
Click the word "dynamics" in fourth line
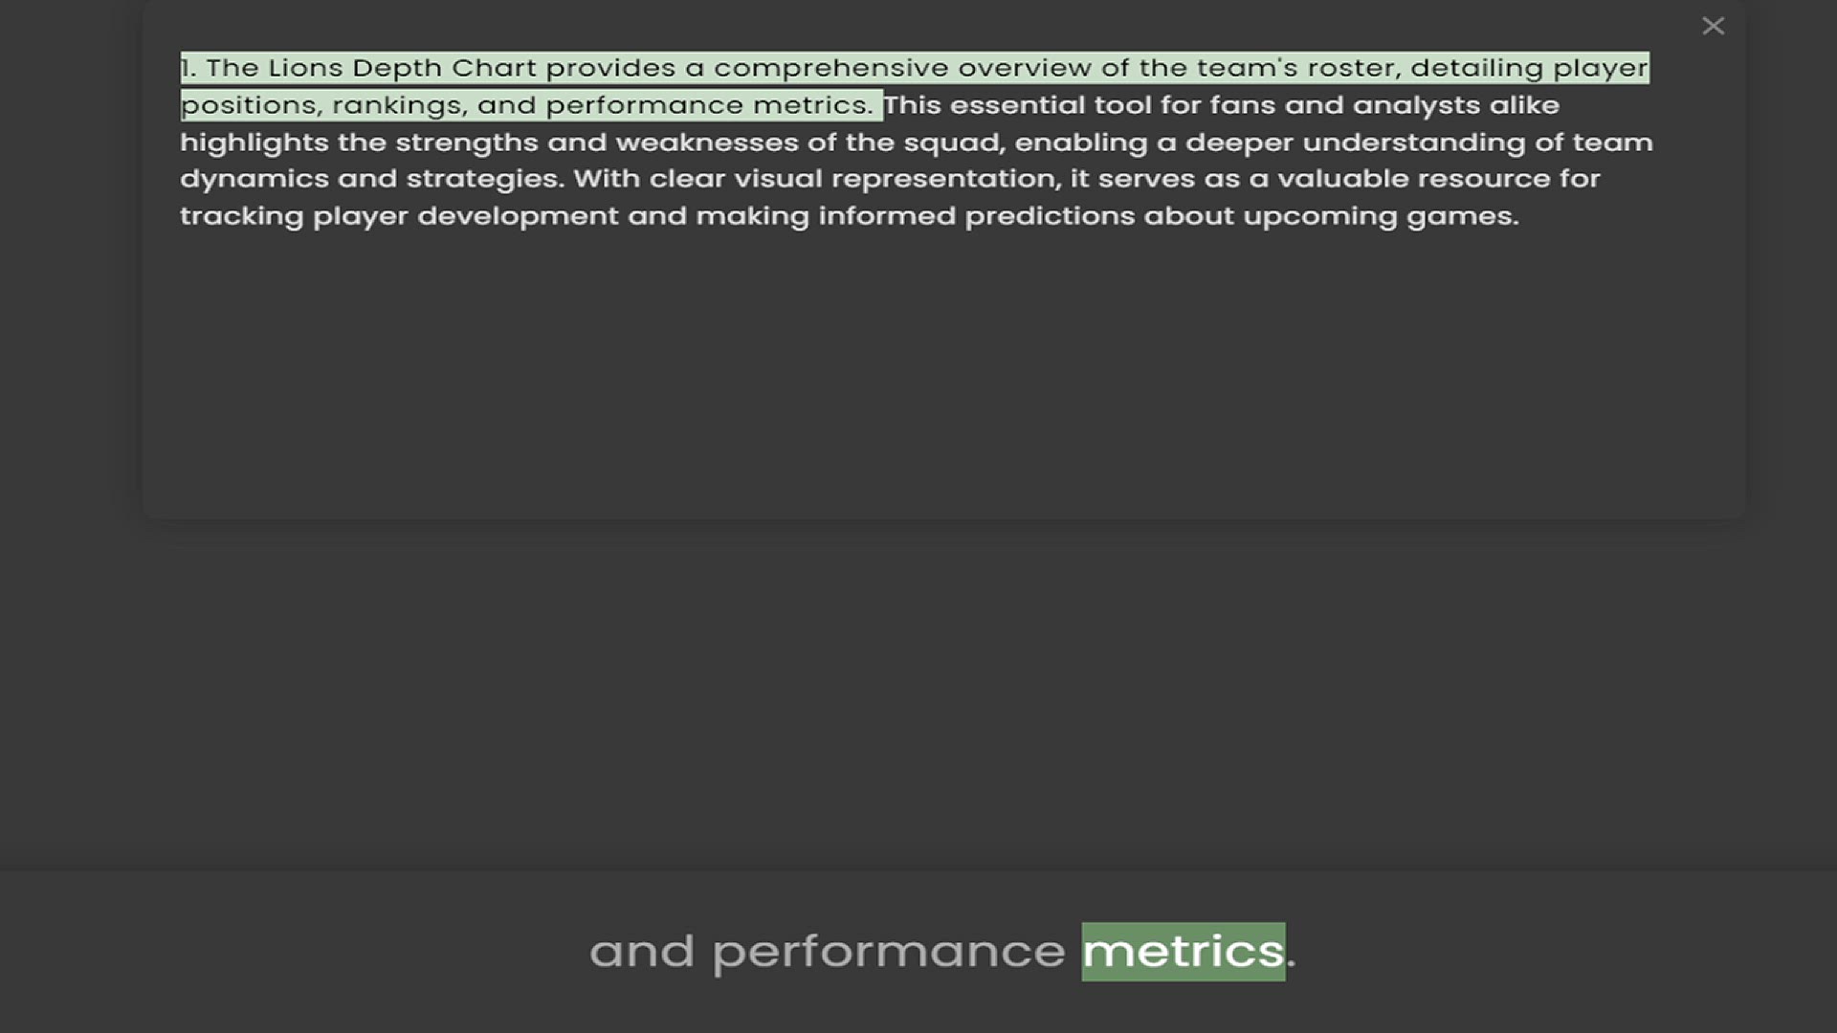pos(254,179)
